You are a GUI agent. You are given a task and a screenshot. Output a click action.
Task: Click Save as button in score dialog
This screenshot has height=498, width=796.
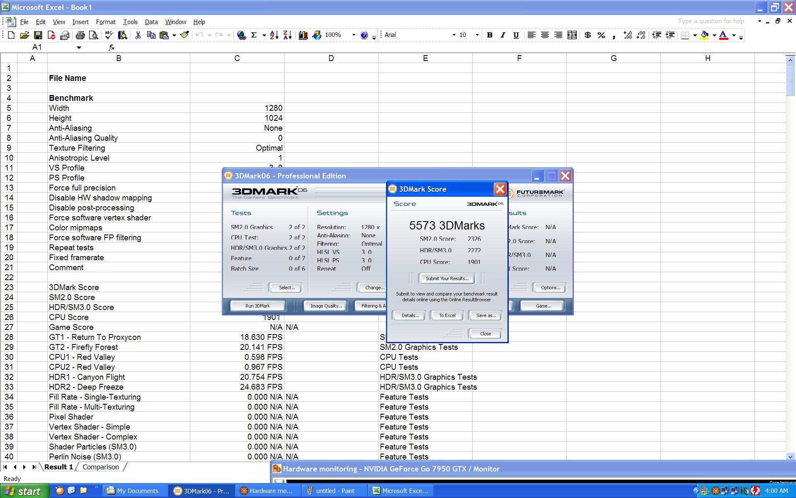click(x=486, y=315)
